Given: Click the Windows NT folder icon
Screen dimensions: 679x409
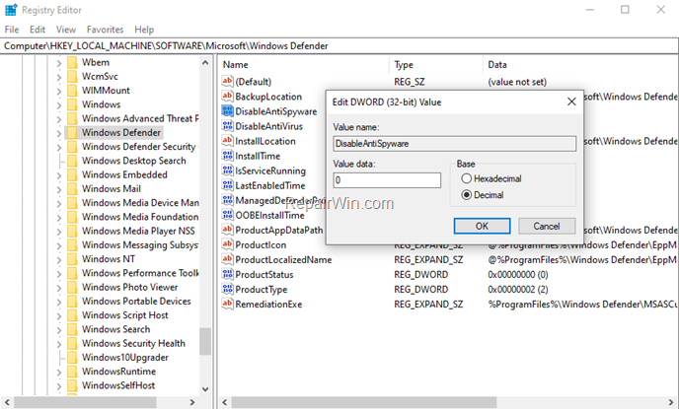Looking at the screenshot, I should tap(72, 259).
